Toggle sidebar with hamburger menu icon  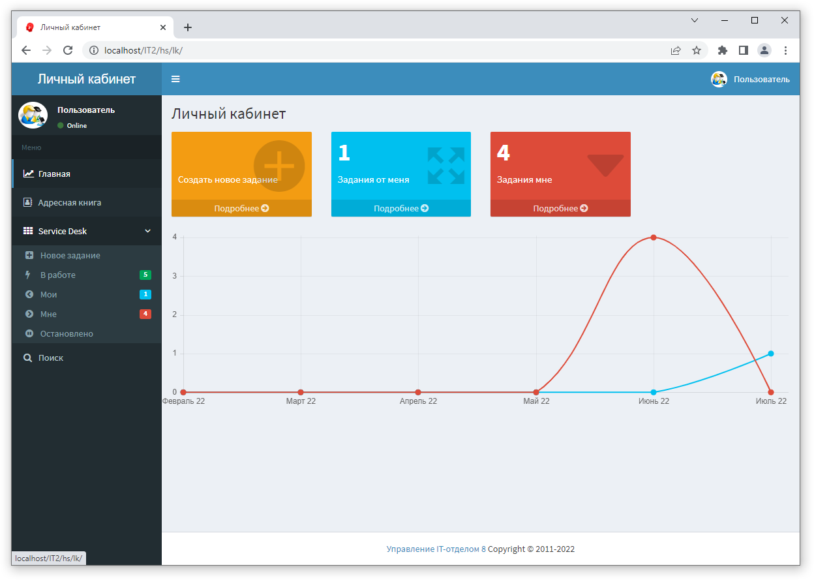(175, 79)
